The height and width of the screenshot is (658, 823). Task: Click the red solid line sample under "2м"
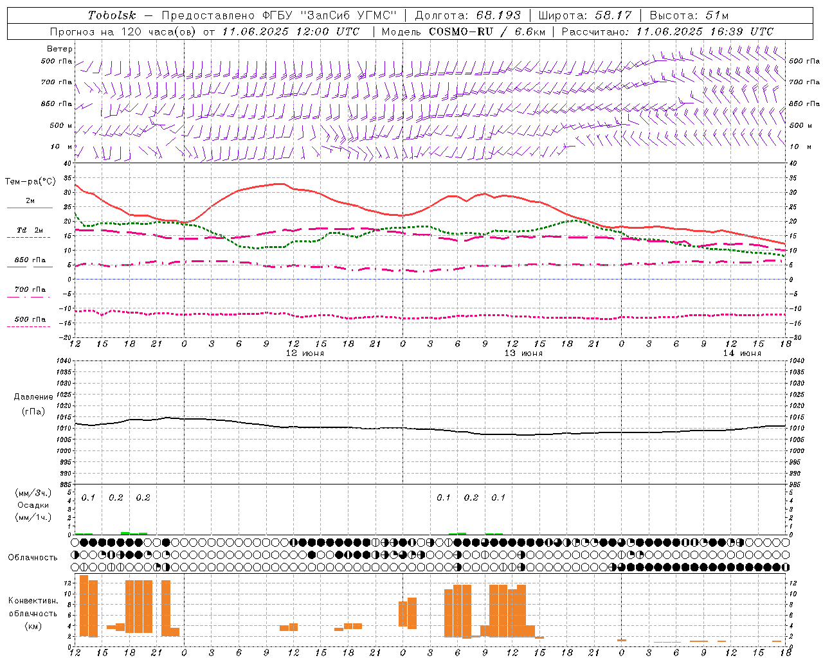(30, 208)
